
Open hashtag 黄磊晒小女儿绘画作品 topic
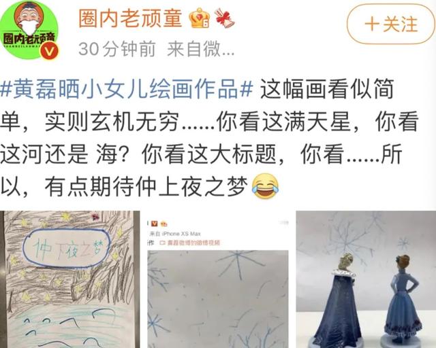[x=127, y=89]
